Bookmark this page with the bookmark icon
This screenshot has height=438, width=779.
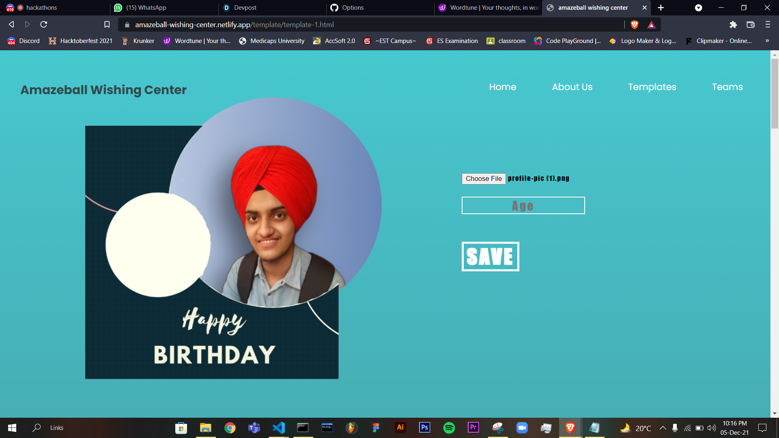[x=107, y=25]
